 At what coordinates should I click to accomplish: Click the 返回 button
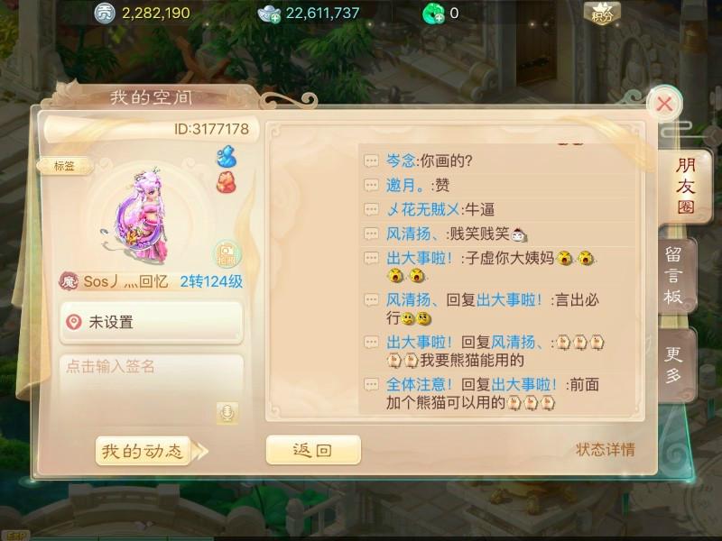(x=313, y=450)
